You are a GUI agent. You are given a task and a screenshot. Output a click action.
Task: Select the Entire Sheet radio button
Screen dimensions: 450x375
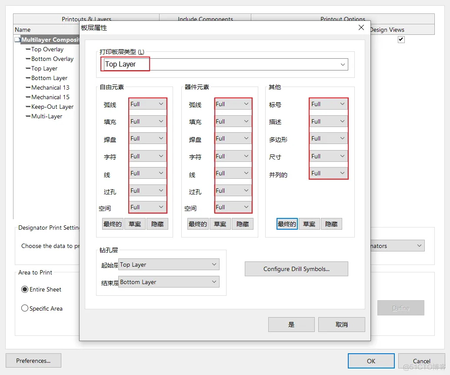(x=25, y=289)
